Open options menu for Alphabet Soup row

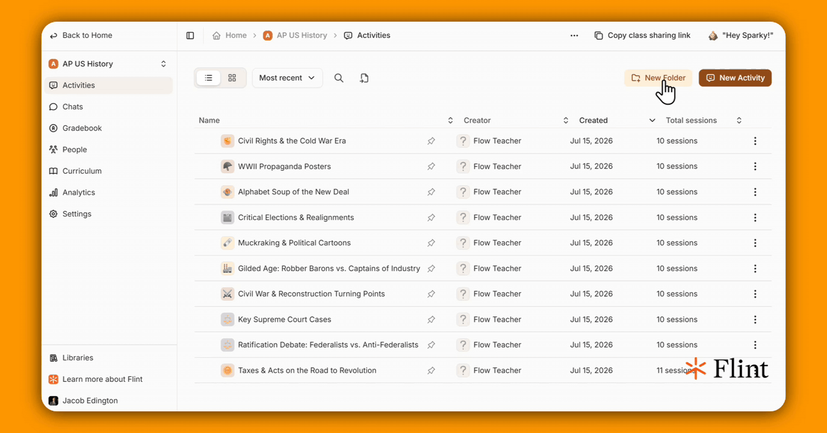(755, 192)
